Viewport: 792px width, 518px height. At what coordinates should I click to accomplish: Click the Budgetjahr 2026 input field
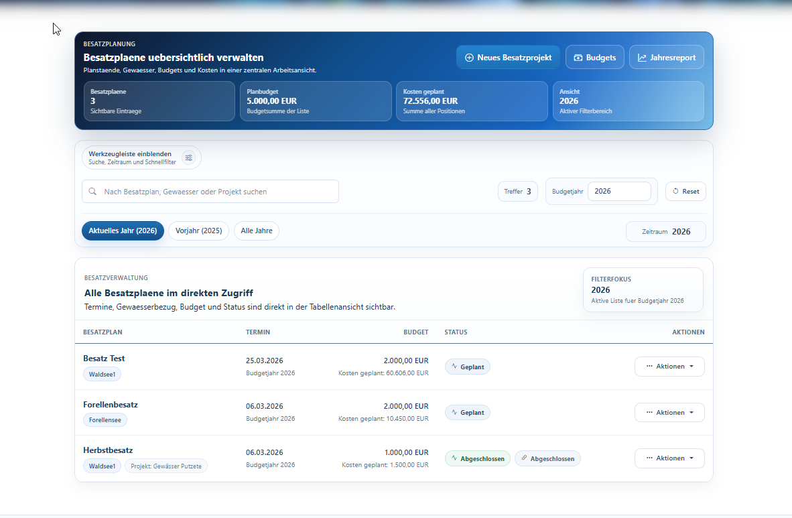619,192
